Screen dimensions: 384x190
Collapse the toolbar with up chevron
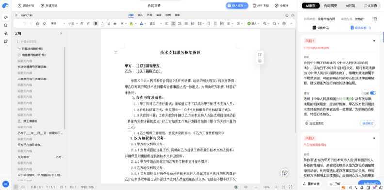coord(291,23)
